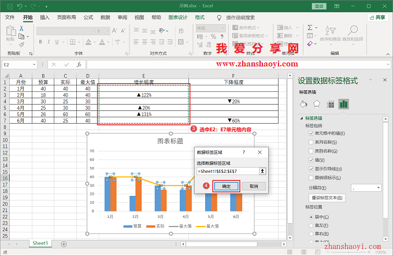Click the 确定 button in dialog
The image size is (393, 256).
(227, 186)
